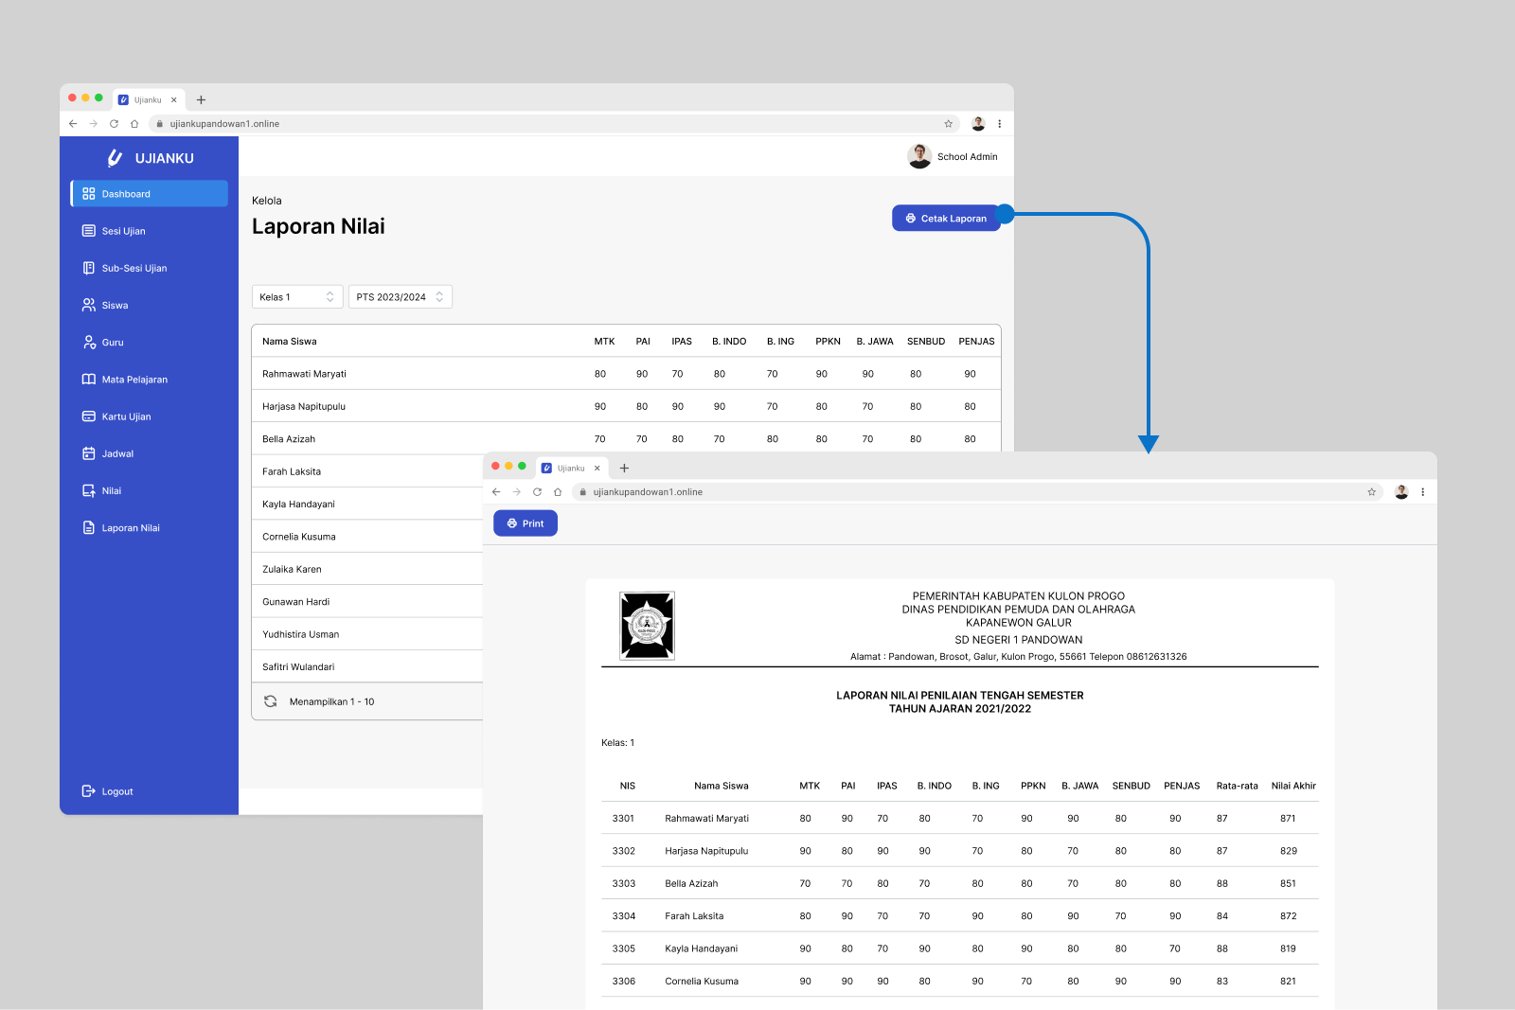Image resolution: width=1515 pixels, height=1010 pixels.
Task: Bookmark page with star icon in front window
Action: point(1371,492)
